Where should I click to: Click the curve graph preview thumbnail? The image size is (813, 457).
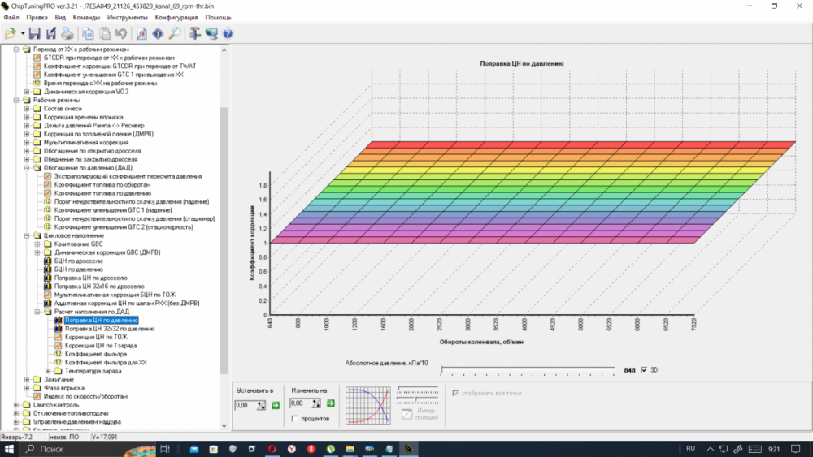coord(368,404)
